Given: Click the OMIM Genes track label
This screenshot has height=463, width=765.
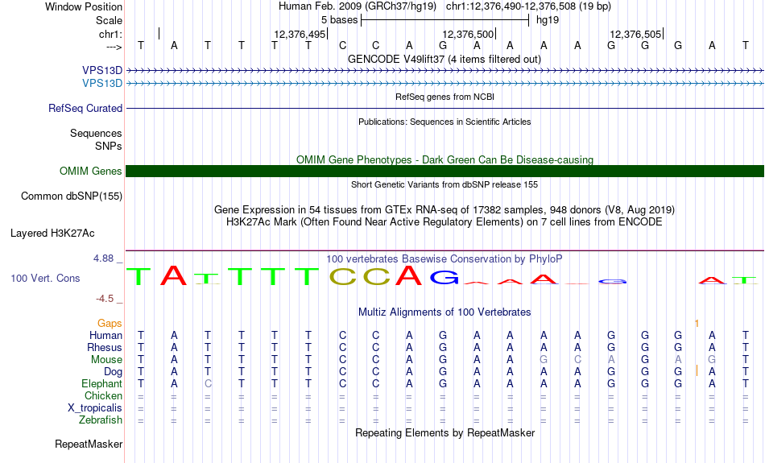Looking at the screenshot, I should [x=90, y=172].
